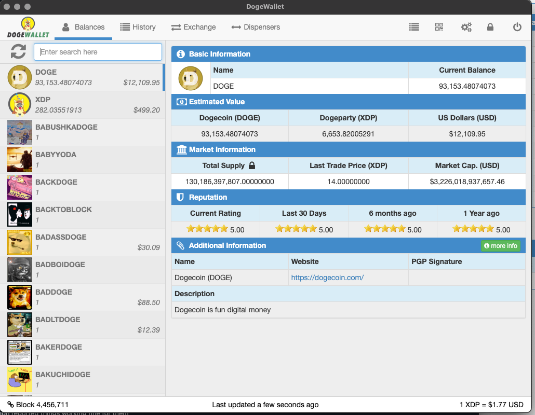The width and height of the screenshot is (535, 415).
Task: Click the DogeWallet logo
Action: (28, 27)
